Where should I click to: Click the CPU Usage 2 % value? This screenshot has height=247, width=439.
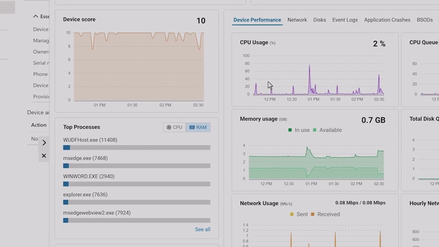pyautogui.click(x=379, y=44)
